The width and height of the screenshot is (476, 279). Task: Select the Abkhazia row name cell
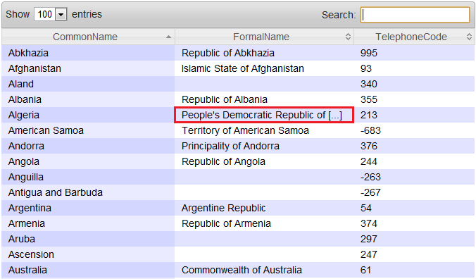pos(88,53)
